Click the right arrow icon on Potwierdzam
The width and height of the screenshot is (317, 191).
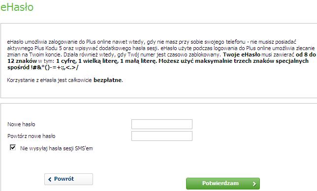(x=254, y=184)
